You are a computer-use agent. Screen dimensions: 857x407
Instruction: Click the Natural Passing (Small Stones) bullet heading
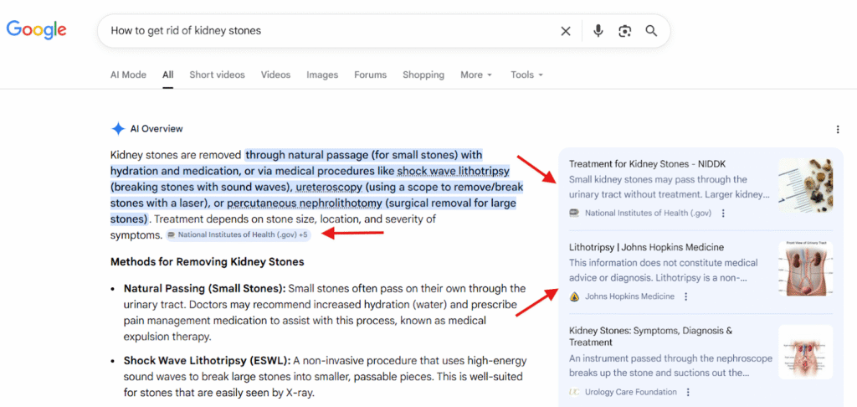[x=204, y=288]
